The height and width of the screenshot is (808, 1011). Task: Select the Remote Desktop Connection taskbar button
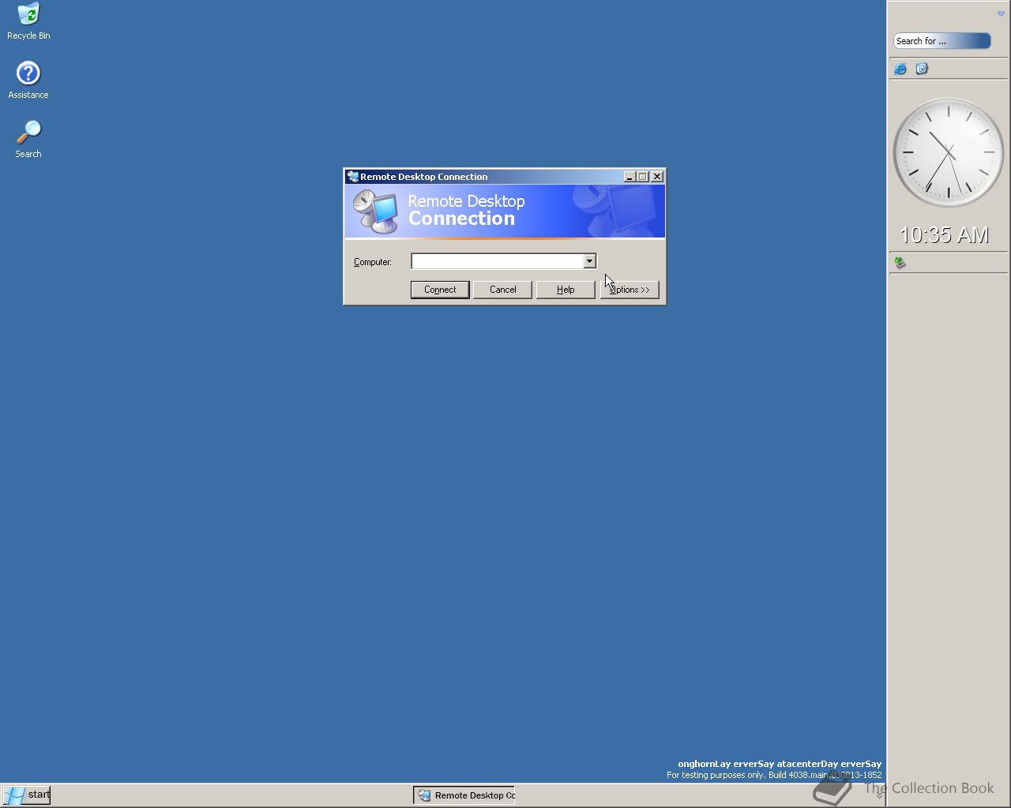point(464,795)
